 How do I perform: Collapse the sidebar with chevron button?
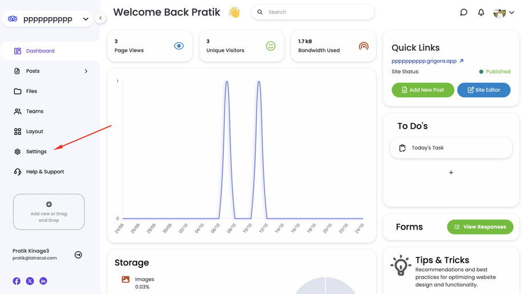[x=100, y=18]
